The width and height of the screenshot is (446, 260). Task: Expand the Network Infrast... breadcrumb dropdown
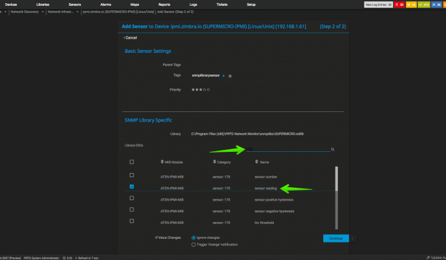(x=77, y=12)
